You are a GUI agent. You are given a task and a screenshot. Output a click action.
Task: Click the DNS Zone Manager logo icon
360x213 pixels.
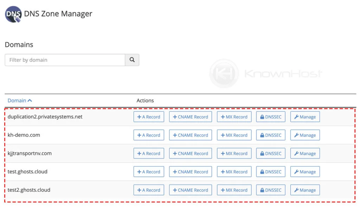coord(13,14)
